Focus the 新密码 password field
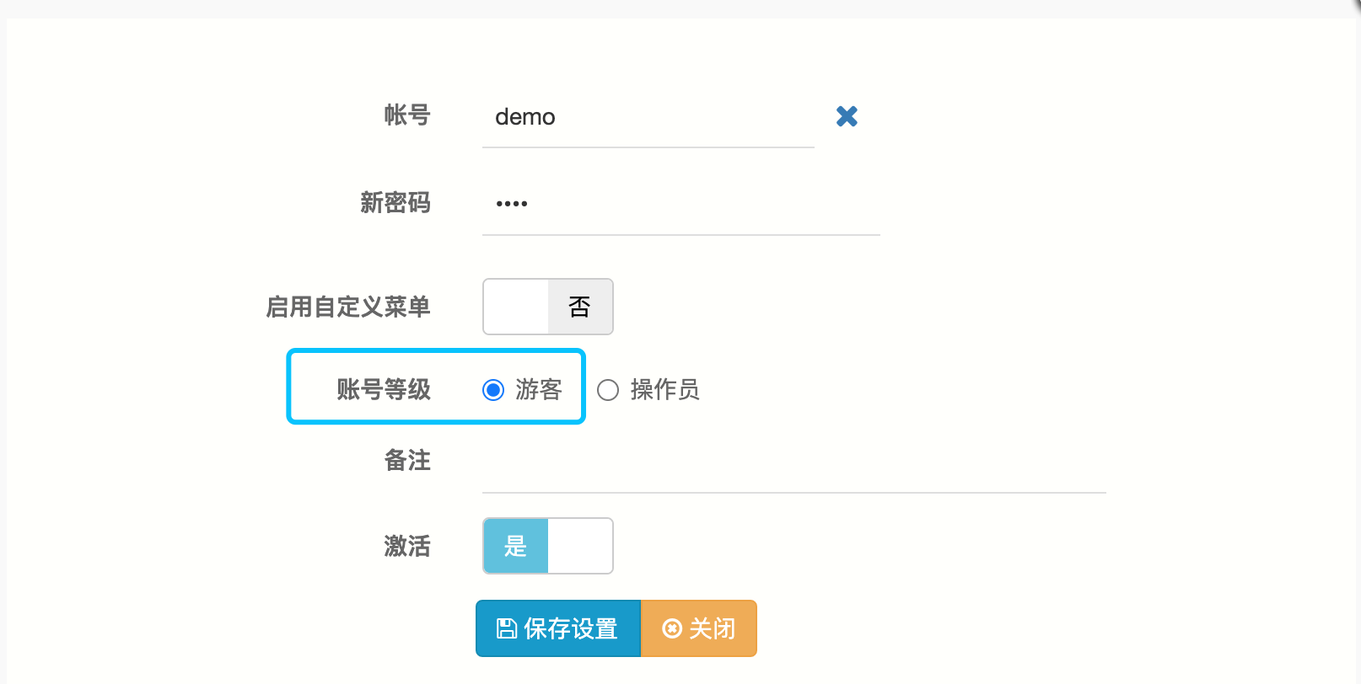The image size is (1361, 684). coord(680,204)
